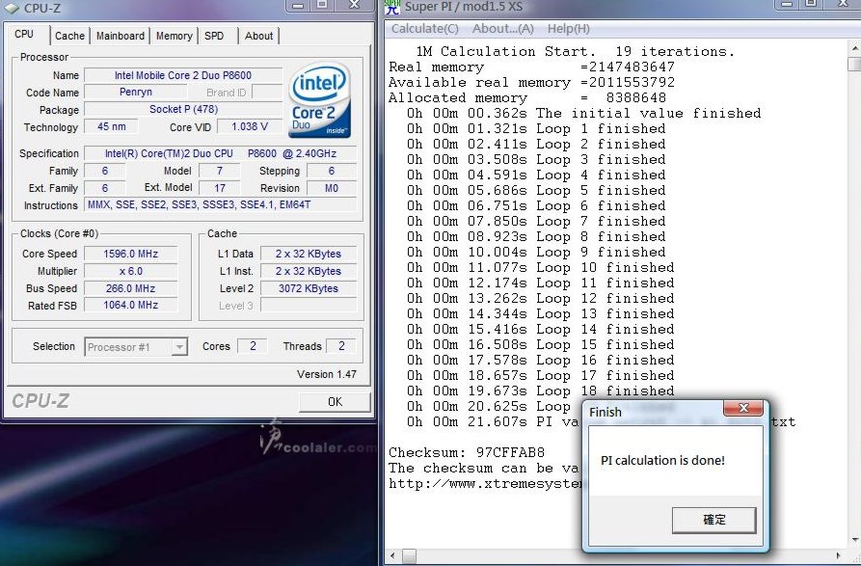The height and width of the screenshot is (566, 861).
Task: Close the Finish dialog with red X
Action: click(743, 408)
